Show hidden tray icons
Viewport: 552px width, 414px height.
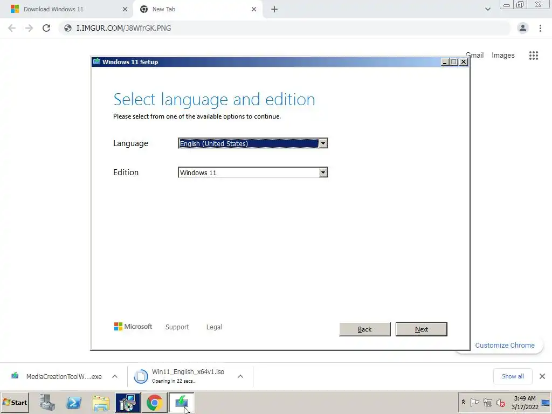(463, 402)
